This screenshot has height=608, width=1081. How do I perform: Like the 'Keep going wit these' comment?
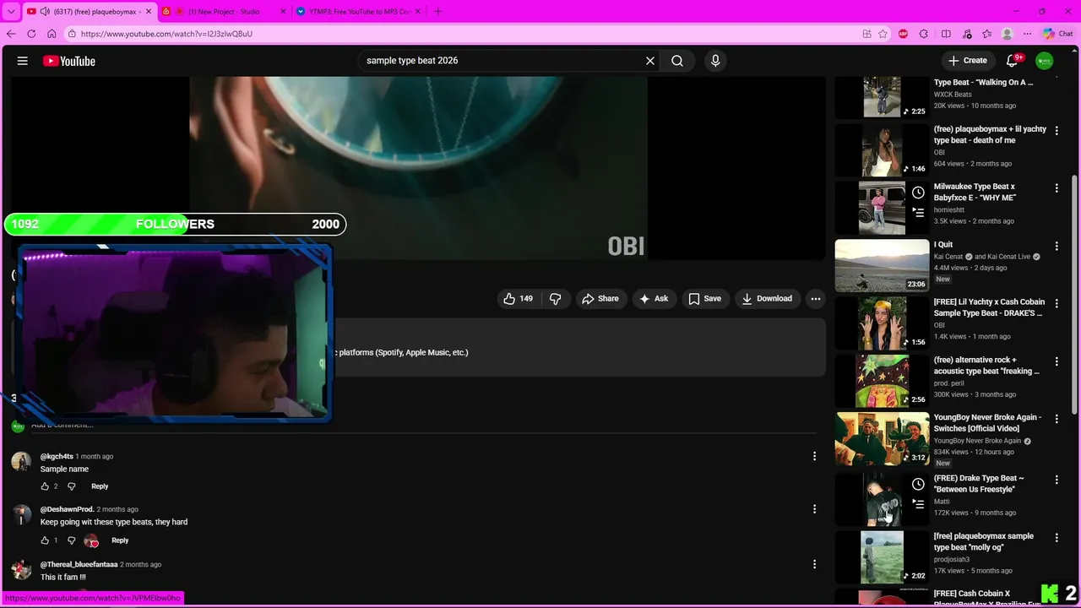pos(45,540)
